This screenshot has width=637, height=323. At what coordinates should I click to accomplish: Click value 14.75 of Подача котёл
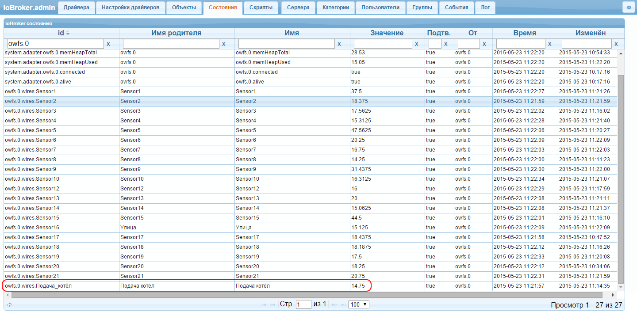pyautogui.click(x=358, y=286)
